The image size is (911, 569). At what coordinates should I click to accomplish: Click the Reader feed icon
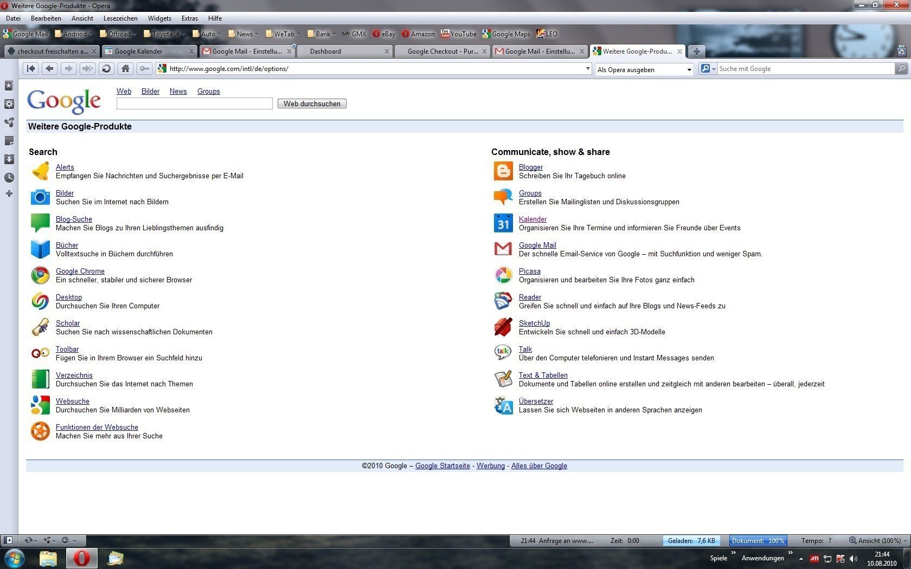coord(503,301)
